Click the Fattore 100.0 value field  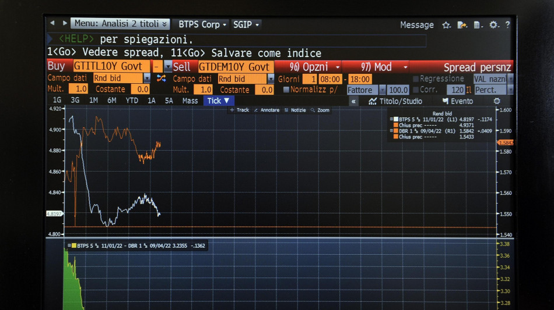pos(398,90)
